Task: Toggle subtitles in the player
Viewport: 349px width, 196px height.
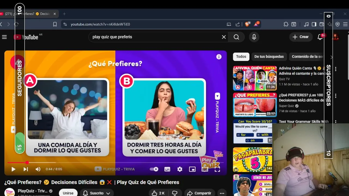Action: [167, 169]
